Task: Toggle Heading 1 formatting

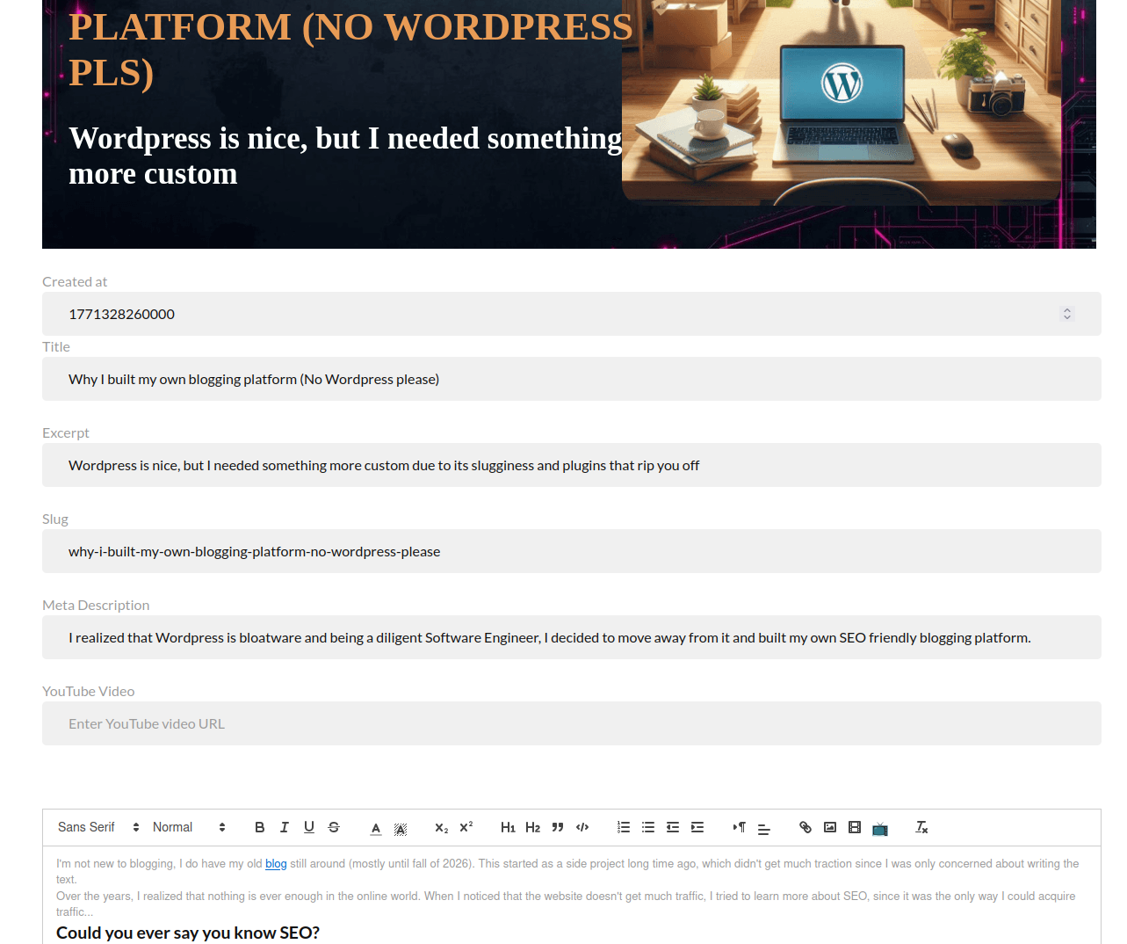Action: (508, 827)
